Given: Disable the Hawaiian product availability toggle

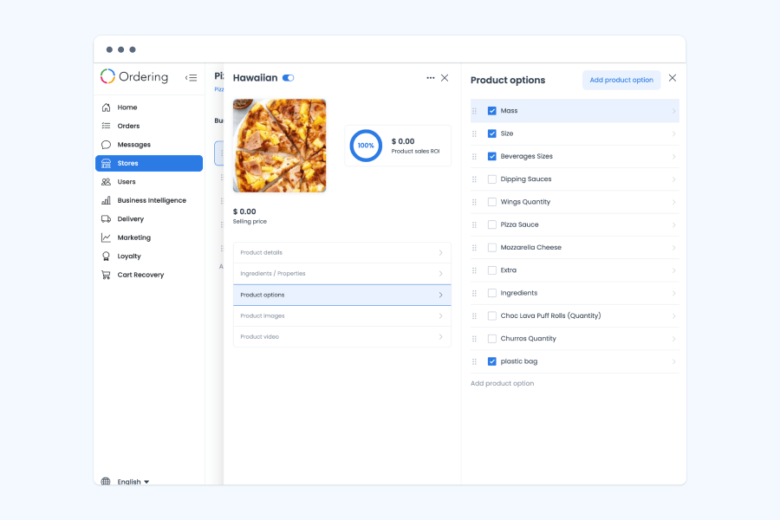Looking at the screenshot, I should tap(287, 77).
